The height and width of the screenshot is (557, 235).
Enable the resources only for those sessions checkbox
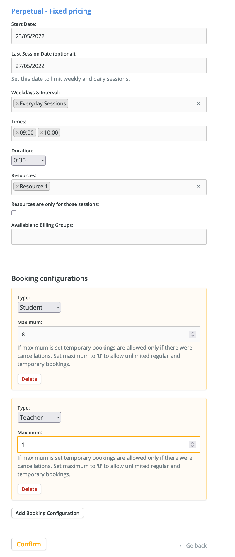pyautogui.click(x=14, y=212)
